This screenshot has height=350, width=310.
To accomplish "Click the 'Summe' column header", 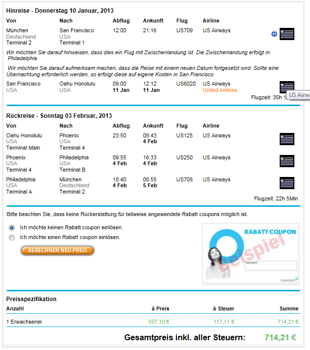I will [x=289, y=309].
